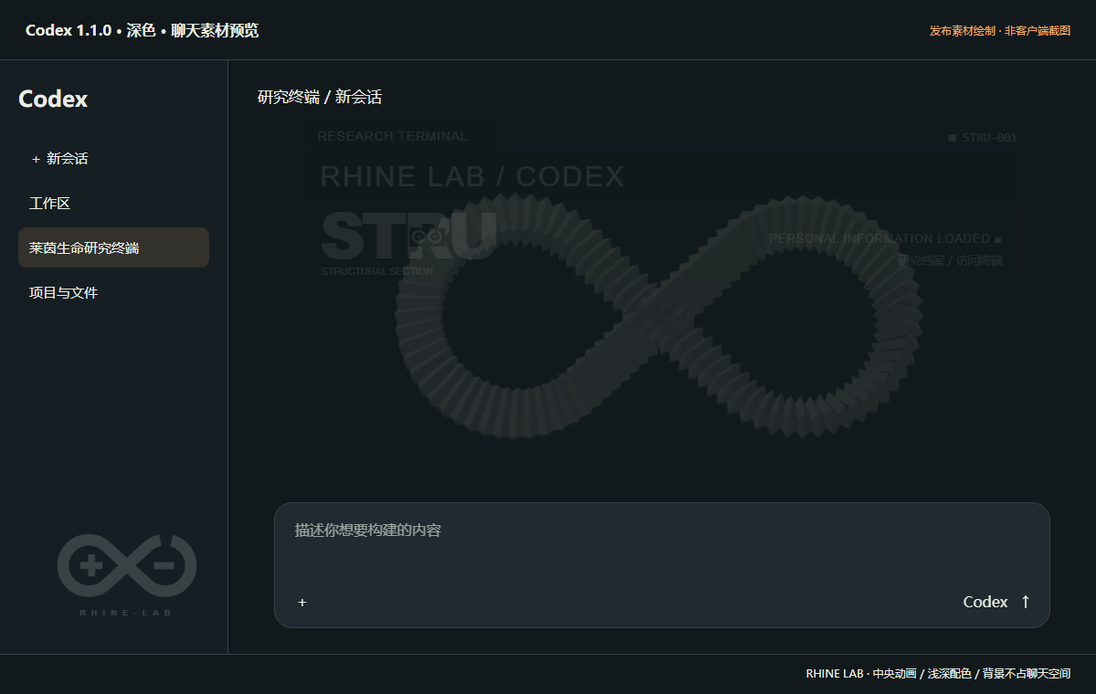Click the Rhine Lab logo in sidebar

[126, 573]
